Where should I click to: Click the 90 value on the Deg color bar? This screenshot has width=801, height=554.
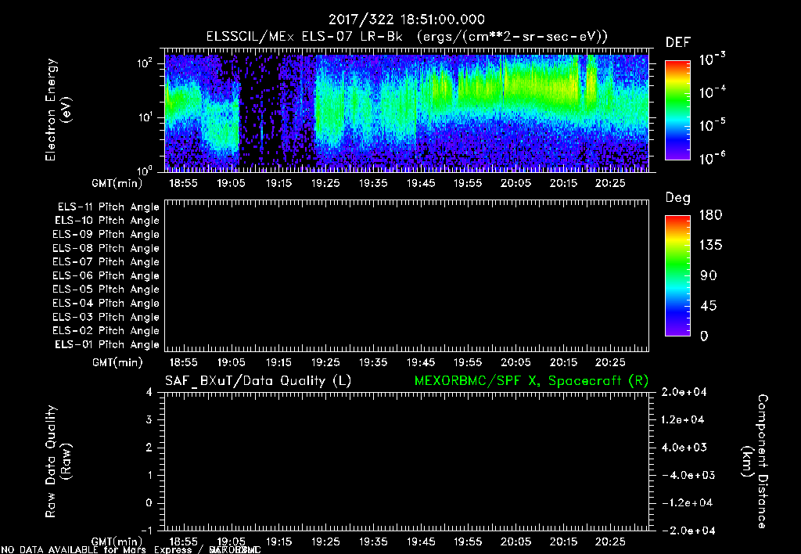[709, 276]
